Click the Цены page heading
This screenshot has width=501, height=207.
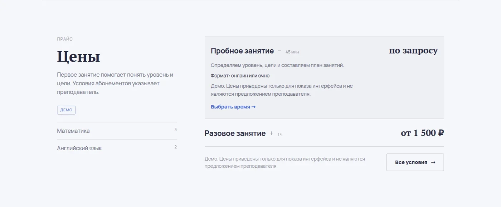click(x=78, y=56)
